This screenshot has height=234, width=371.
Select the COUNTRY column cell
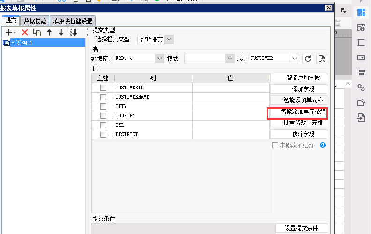[x=154, y=116]
